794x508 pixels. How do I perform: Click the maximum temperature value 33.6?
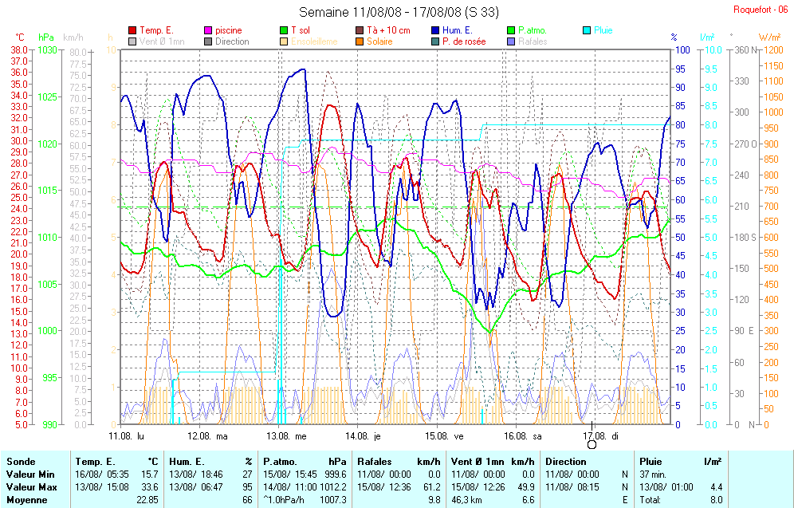[x=151, y=487]
